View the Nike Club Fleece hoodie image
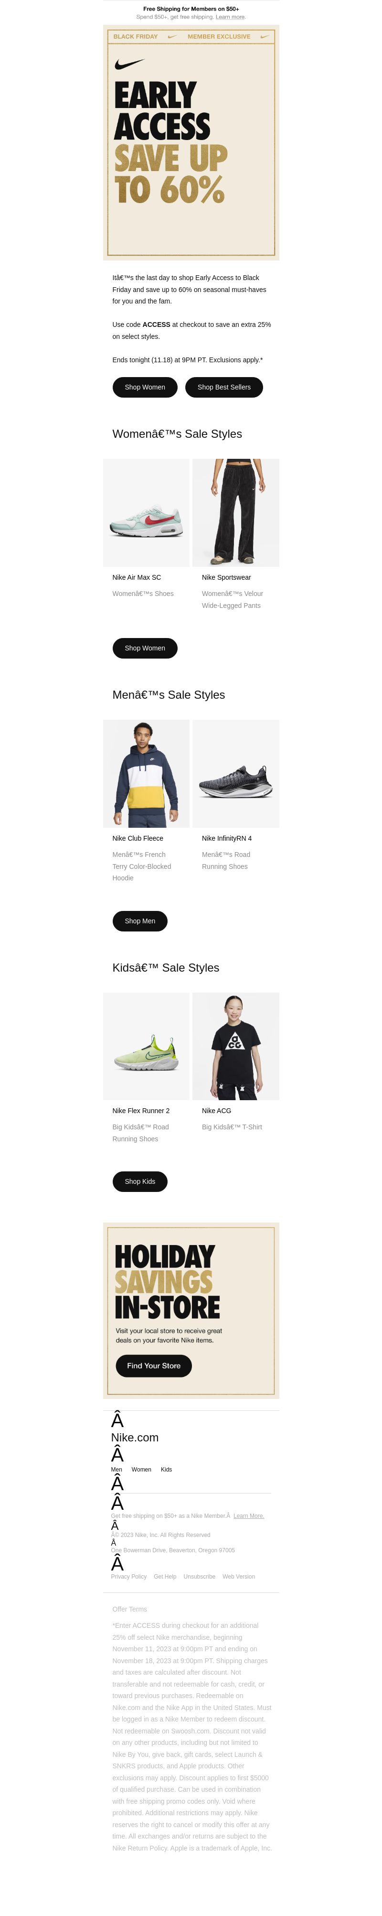Image resolution: width=382 pixels, height=1916 pixels. 147,774
